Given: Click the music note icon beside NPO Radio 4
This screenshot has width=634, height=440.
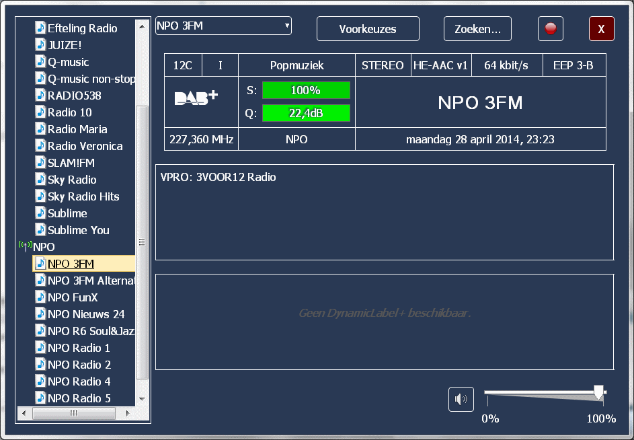Looking at the screenshot, I should click(x=40, y=381).
